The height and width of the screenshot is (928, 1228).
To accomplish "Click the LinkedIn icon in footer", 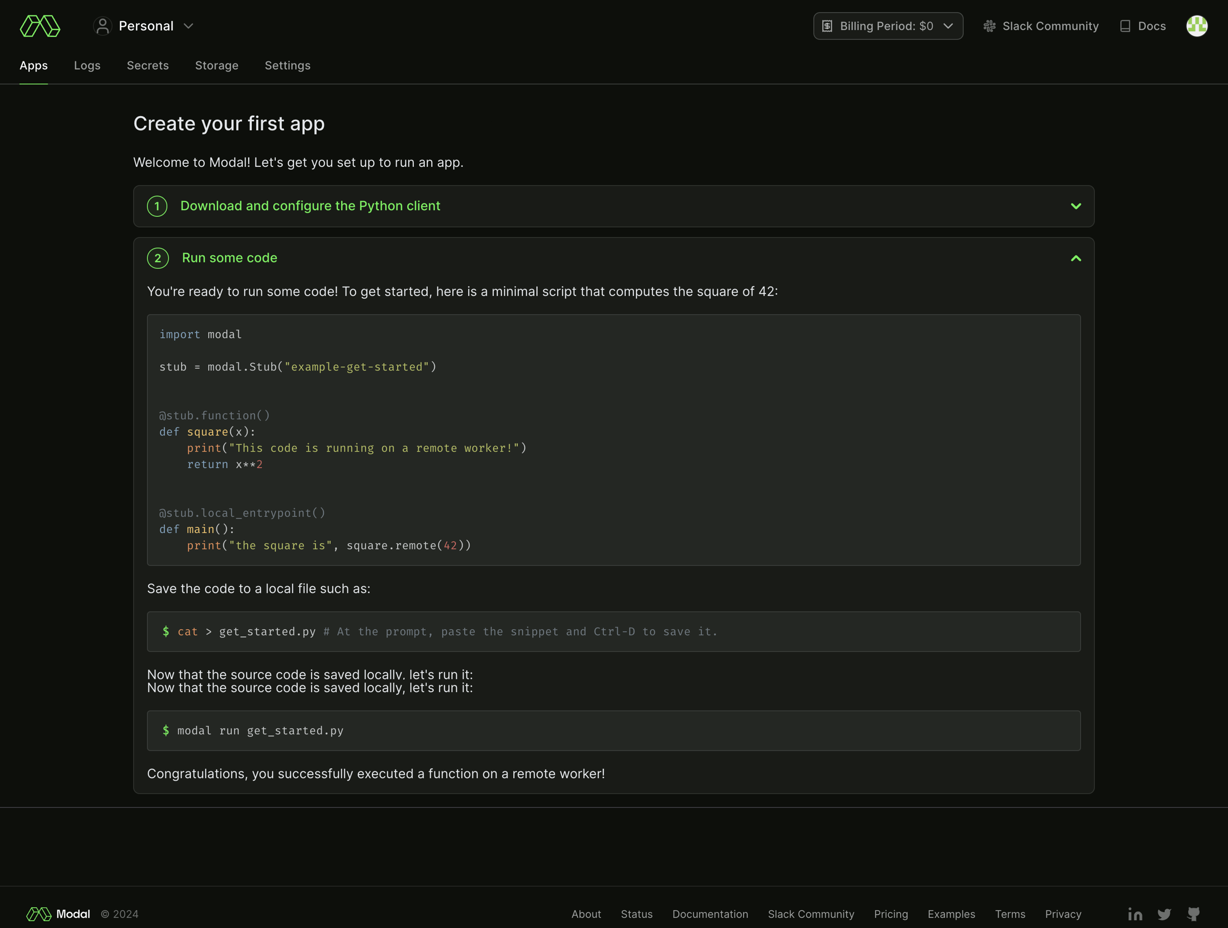I will (x=1135, y=914).
